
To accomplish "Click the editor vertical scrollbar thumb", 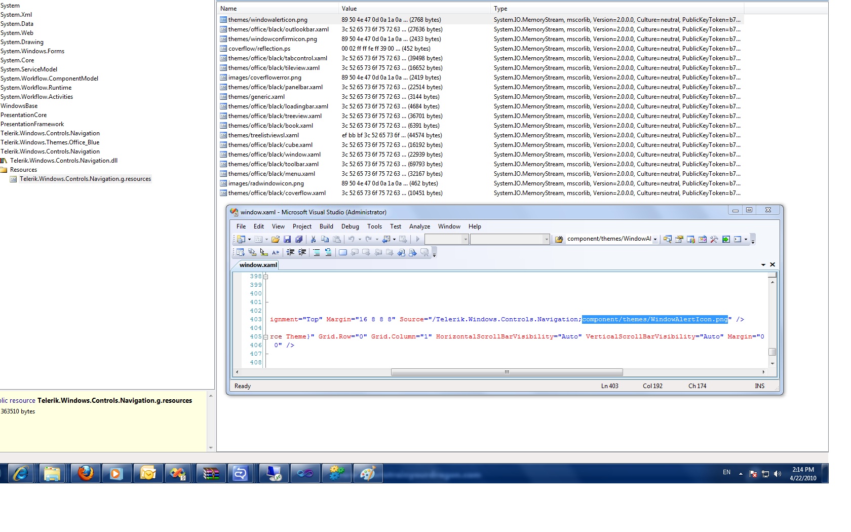I will pyautogui.click(x=772, y=352).
